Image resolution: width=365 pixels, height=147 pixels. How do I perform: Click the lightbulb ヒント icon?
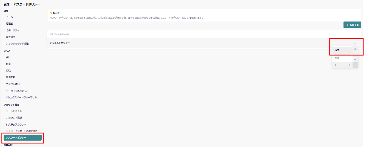coord(51,13)
